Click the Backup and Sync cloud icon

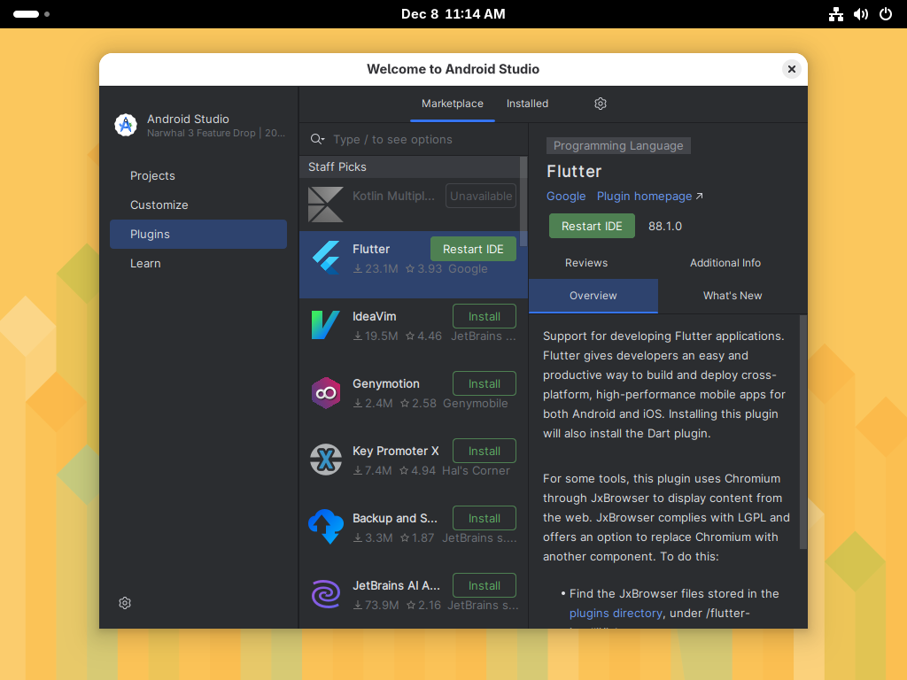click(325, 527)
